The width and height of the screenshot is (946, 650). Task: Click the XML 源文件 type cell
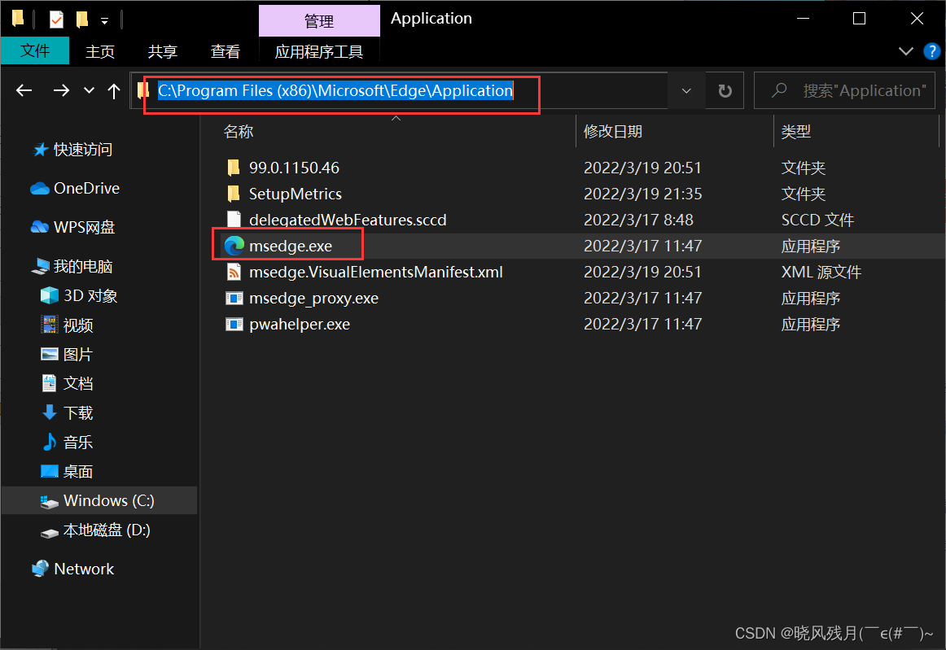821,272
